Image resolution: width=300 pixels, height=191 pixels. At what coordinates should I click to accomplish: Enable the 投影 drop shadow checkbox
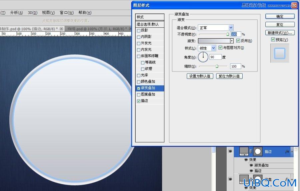pyautogui.click(x=139, y=30)
